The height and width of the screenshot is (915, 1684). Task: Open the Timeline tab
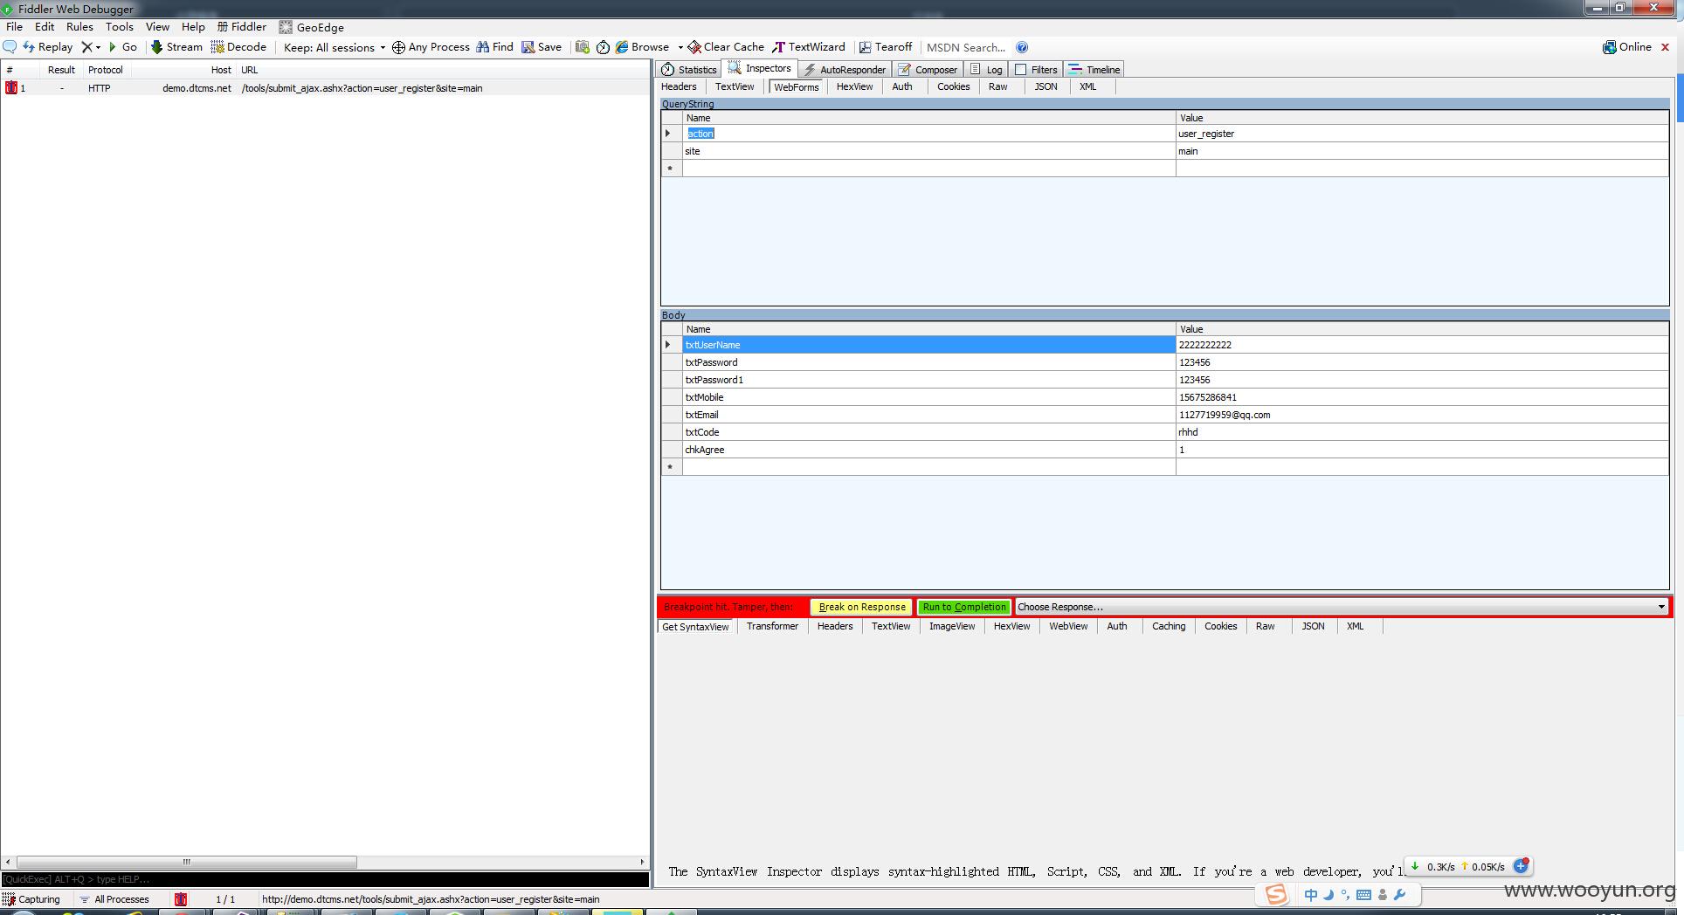[x=1094, y=70]
